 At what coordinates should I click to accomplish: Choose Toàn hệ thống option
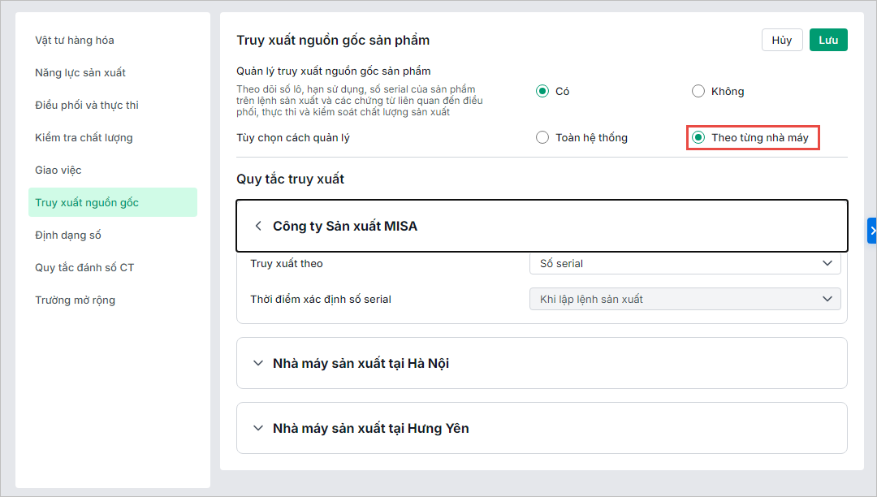pos(542,138)
